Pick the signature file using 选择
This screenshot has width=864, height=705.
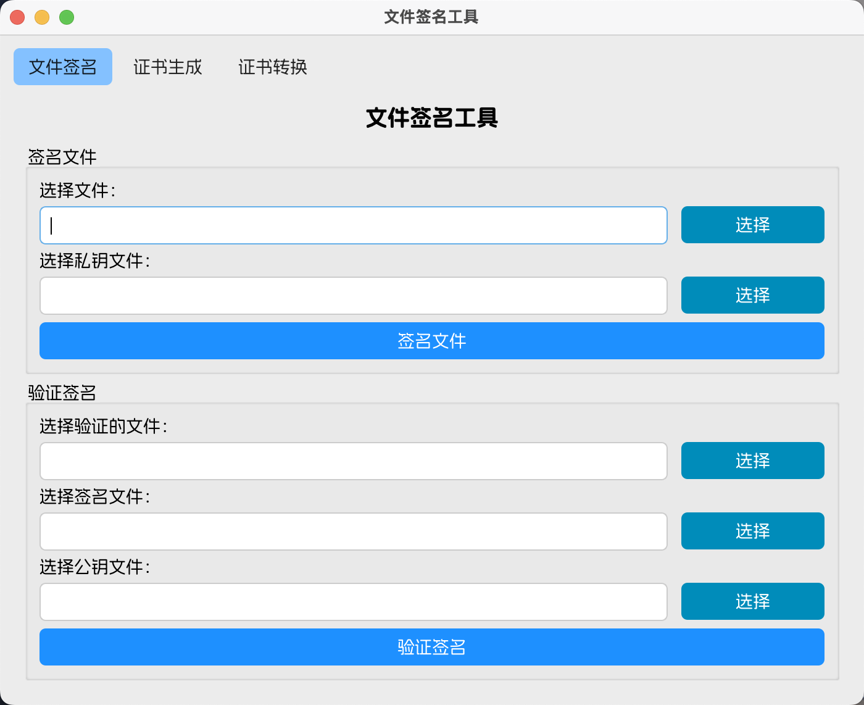[753, 531]
